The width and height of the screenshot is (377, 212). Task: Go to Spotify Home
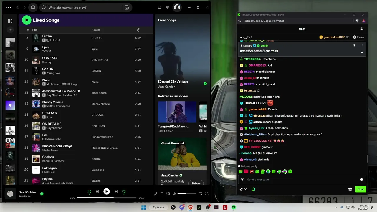(x=33, y=7)
